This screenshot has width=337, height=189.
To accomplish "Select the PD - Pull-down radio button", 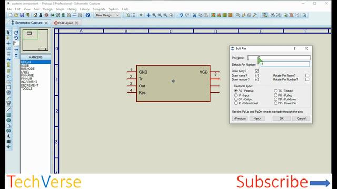I will [x=275, y=99].
